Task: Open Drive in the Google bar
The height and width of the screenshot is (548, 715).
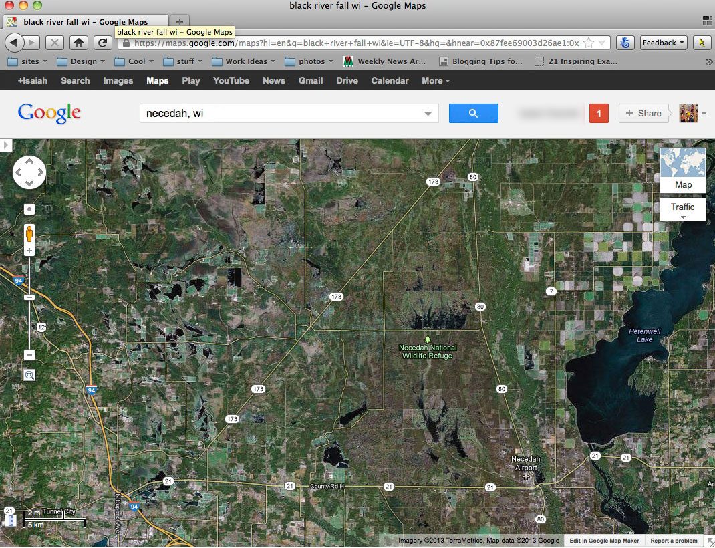Action: 347,81
